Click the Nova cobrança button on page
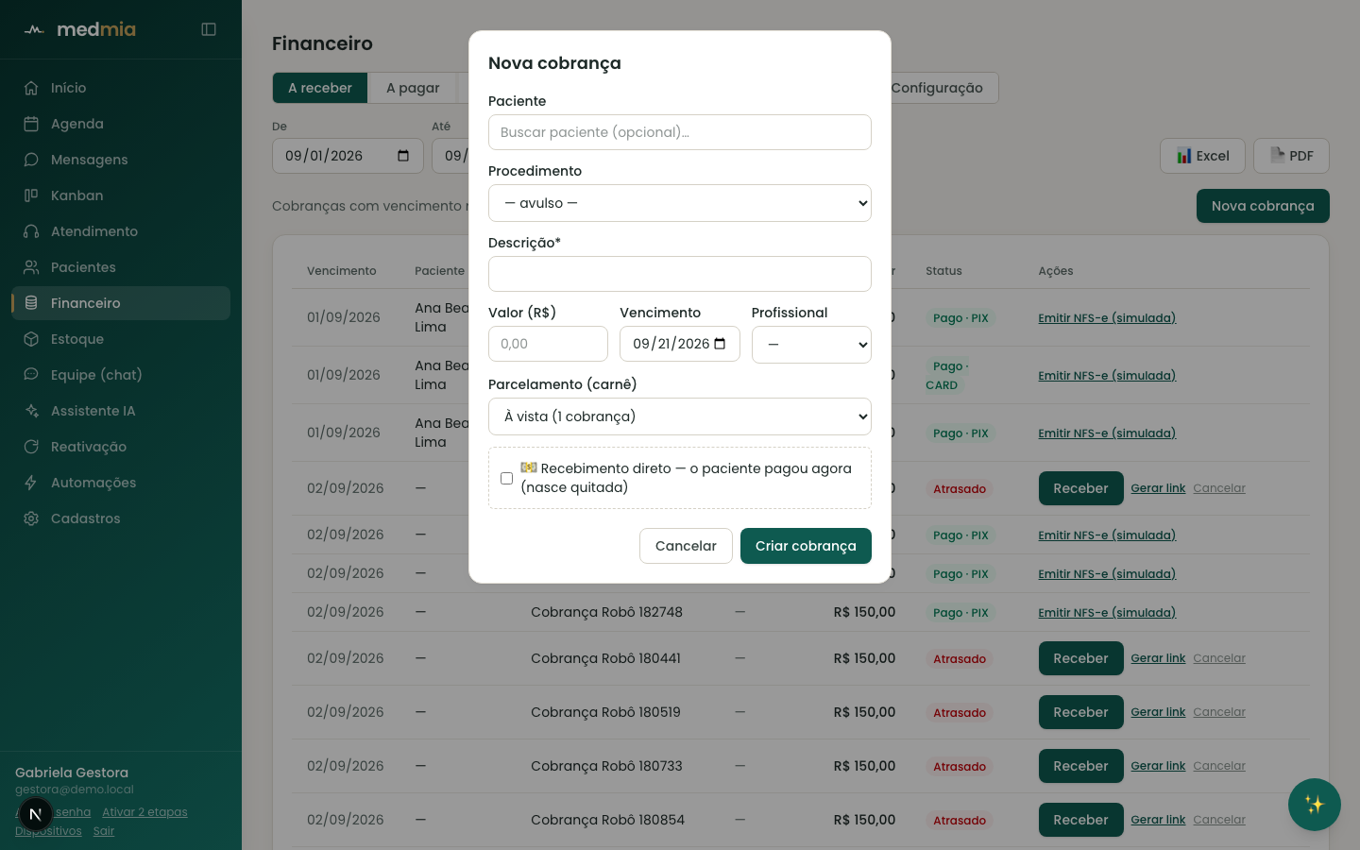Image resolution: width=1360 pixels, height=850 pixels. 1263,206
